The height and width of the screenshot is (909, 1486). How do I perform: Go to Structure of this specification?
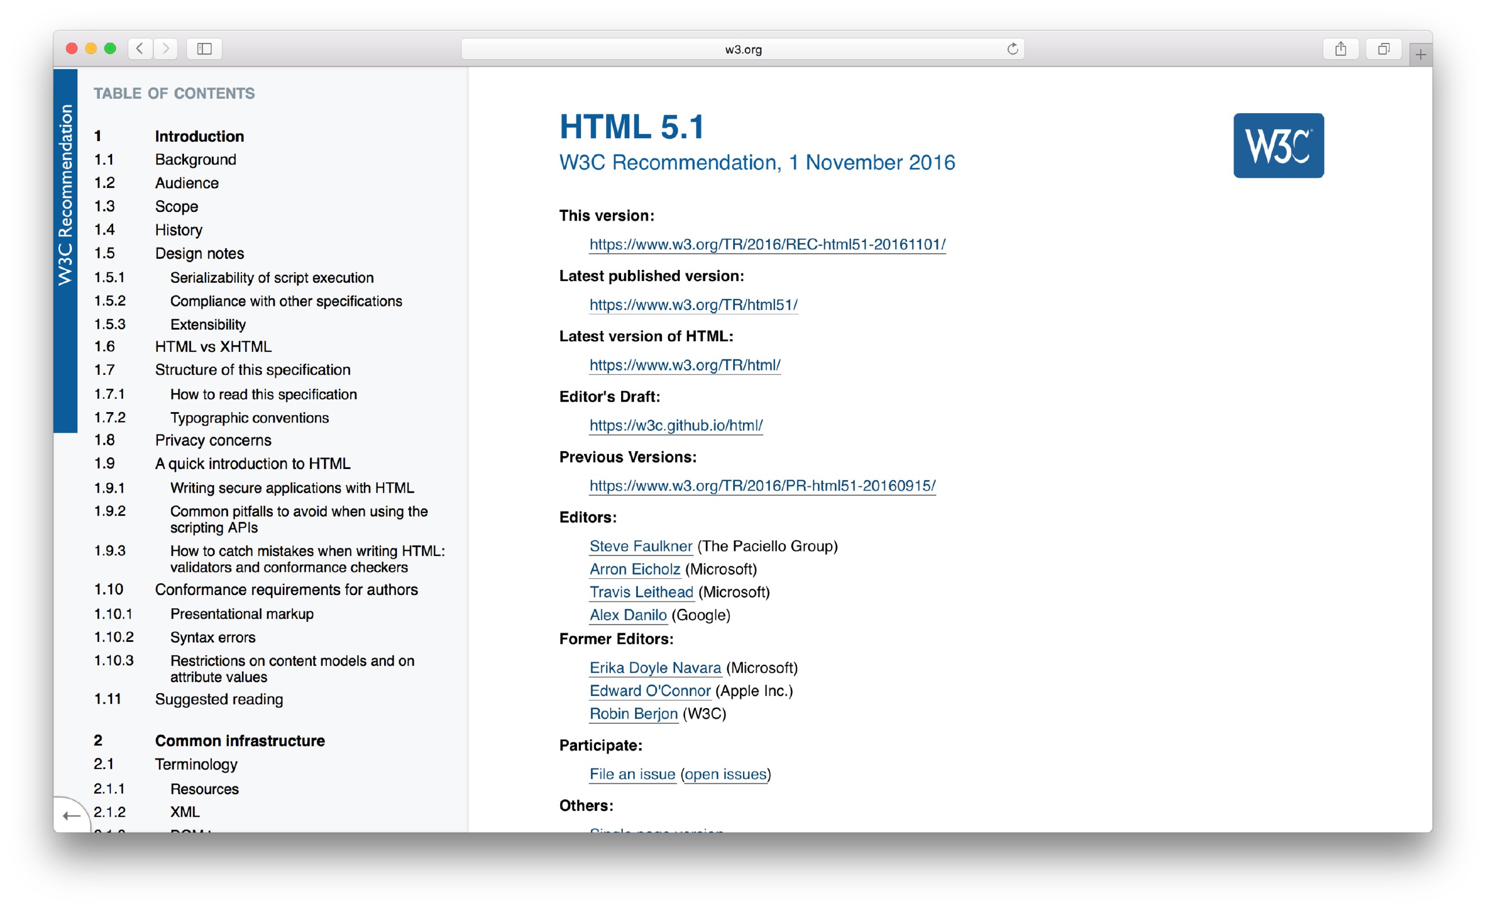point(252,370)
